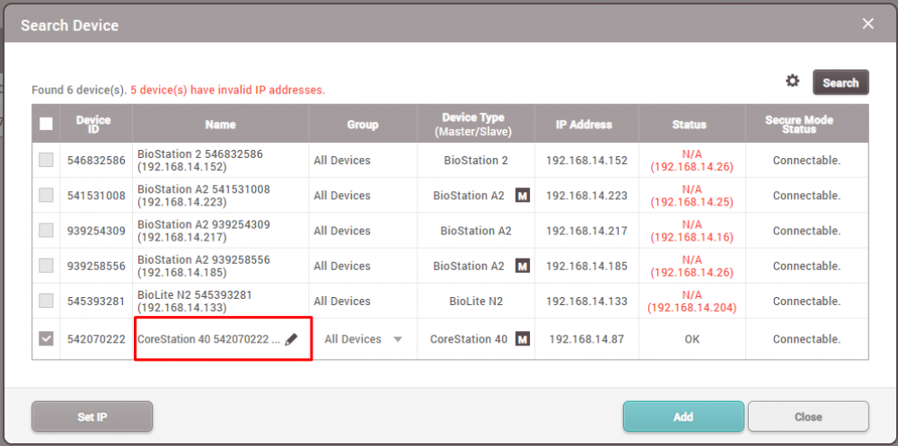Click the M master badge for device 939258556

pos(522,267)
